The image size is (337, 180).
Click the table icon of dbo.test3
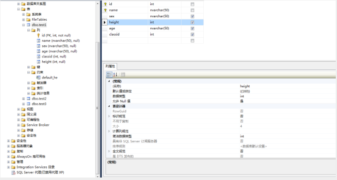click(x=29, y=104)
